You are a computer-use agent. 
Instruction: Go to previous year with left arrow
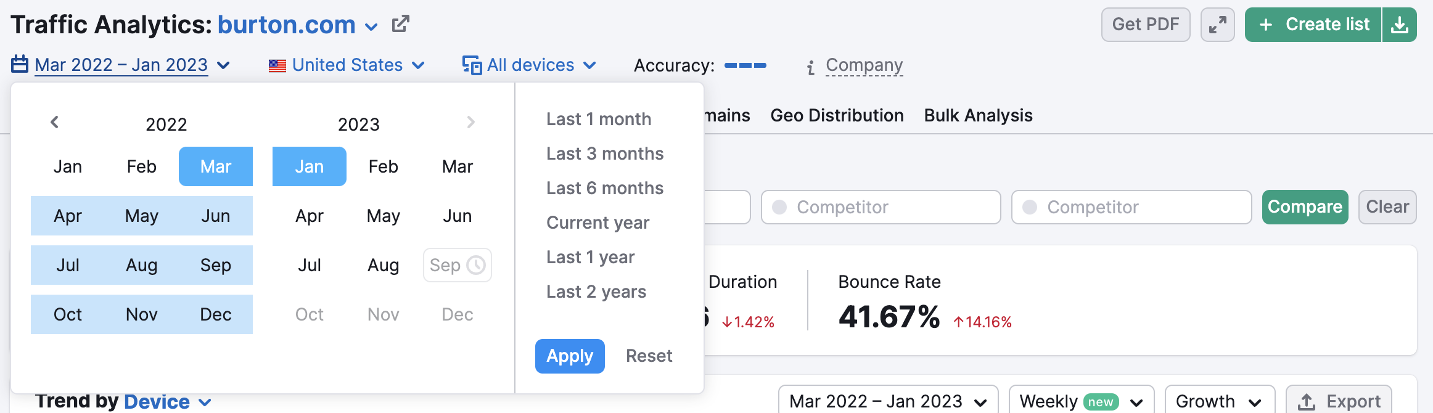(x=54, y=122)
